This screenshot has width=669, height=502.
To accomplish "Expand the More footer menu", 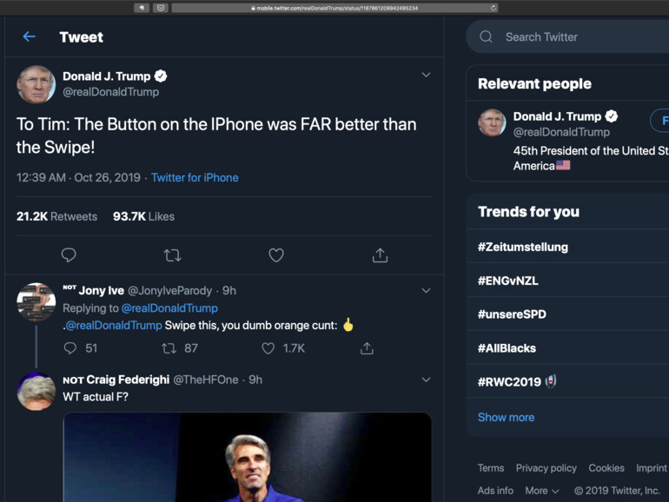I will pyautogui.click(x=542, y=491).
